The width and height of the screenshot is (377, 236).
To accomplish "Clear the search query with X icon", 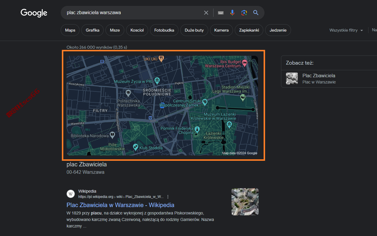I will pos(206,13).
